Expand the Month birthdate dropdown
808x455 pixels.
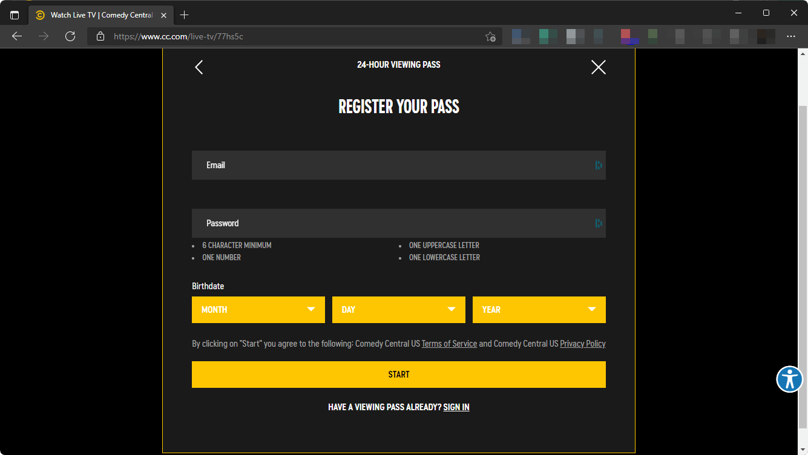point(258,310)
